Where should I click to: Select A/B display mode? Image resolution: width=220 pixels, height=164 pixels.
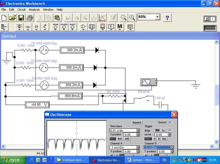(x=127, y=139)
